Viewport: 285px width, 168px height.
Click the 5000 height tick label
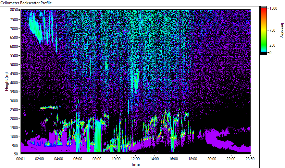click(14, 65)
